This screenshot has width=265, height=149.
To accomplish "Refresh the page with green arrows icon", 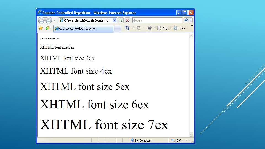I will pos(121,20).
